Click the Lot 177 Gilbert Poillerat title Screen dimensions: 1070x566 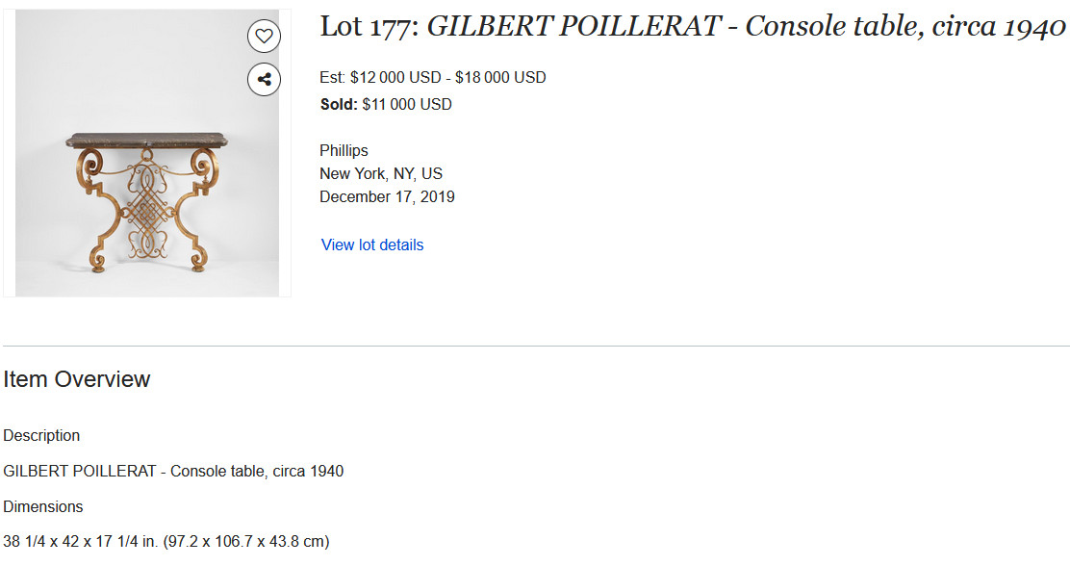(692, 27)
